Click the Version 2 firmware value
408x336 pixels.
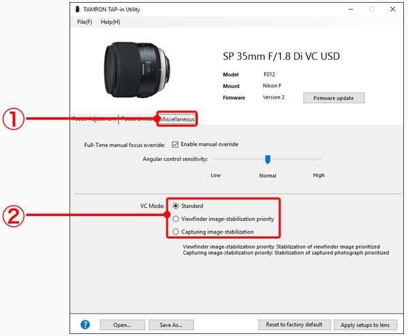coord(273,97)
